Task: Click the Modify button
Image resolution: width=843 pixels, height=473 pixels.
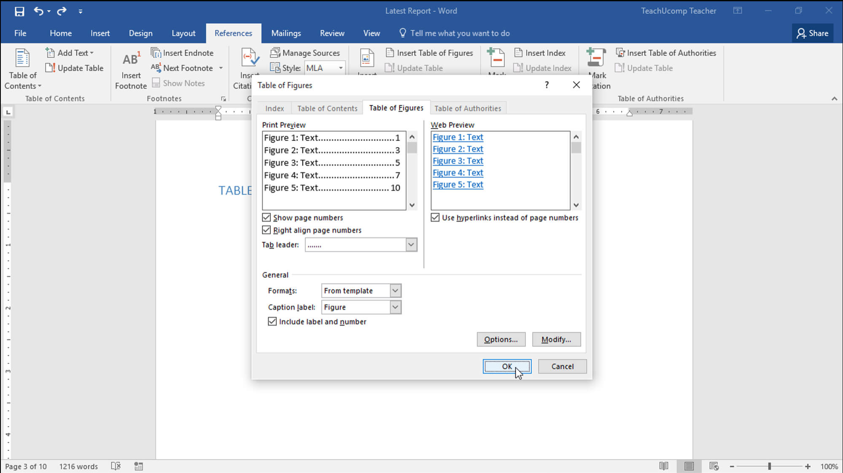Action: coord(556,339)
